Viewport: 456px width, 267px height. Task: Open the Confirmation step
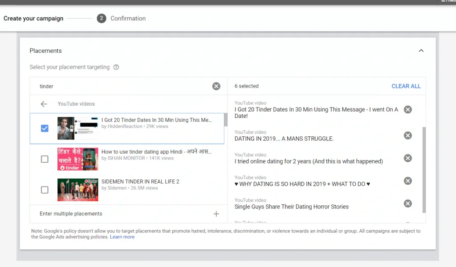(x=121, y=18)
